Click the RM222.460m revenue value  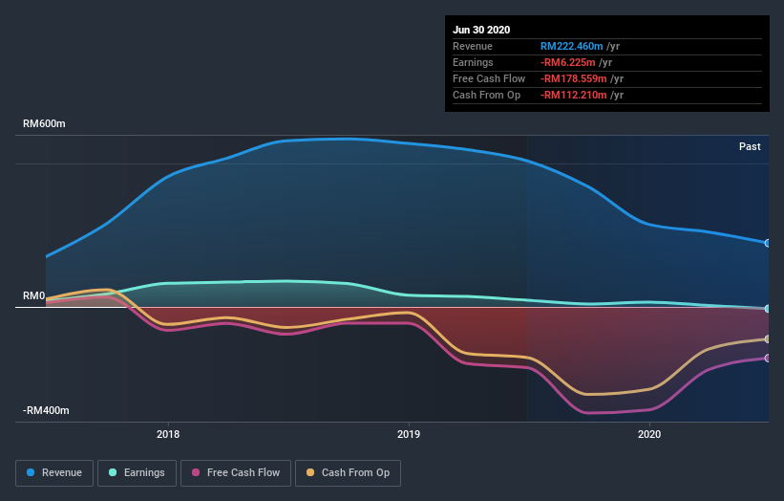coord(571,46)
